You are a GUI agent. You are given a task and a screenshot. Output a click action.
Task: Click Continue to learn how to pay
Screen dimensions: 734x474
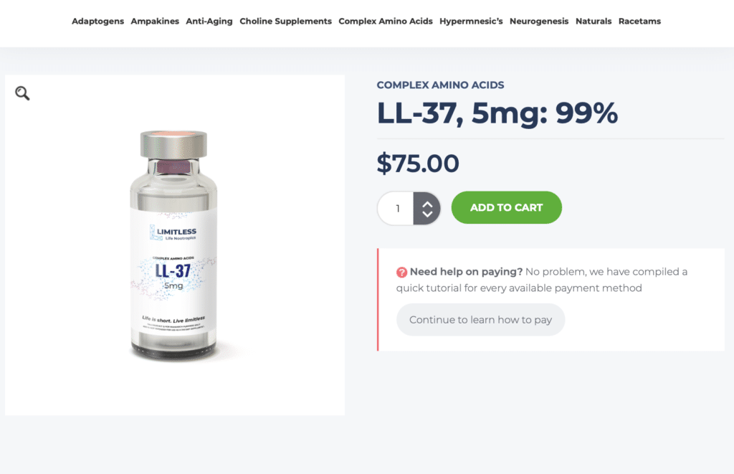[480, 319]
